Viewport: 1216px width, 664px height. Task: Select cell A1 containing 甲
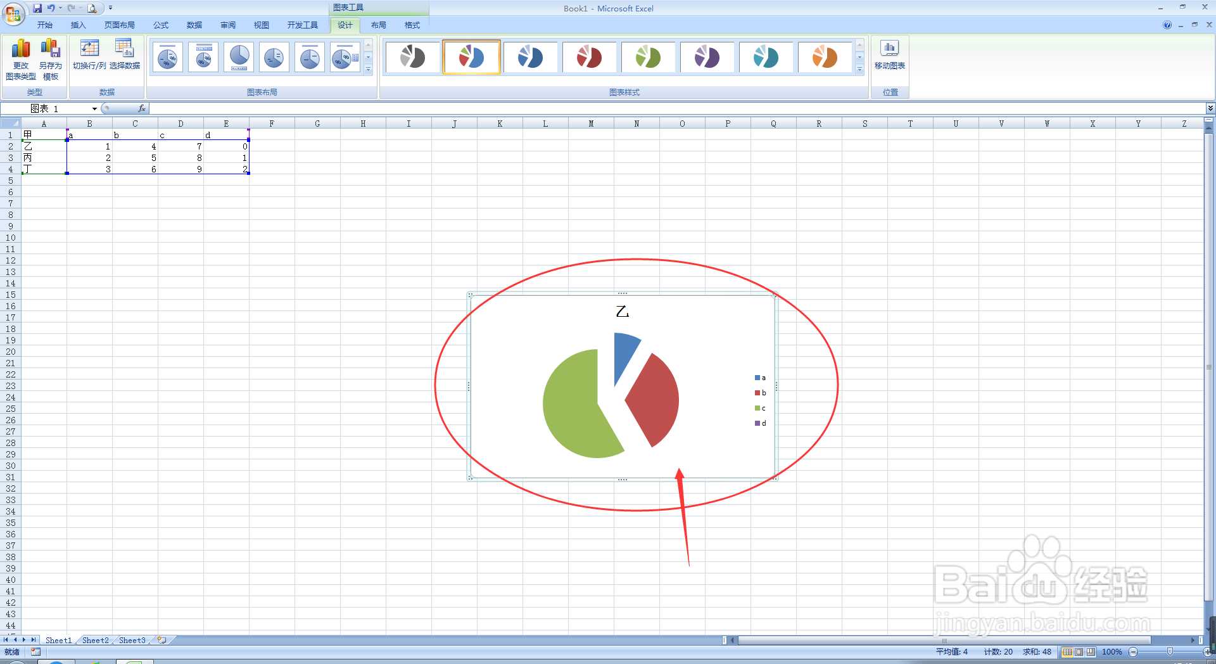coord(44,134)
